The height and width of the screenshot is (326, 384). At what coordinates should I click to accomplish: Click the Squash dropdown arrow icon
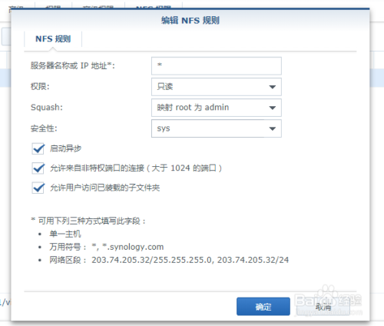[x=273, y=108]
